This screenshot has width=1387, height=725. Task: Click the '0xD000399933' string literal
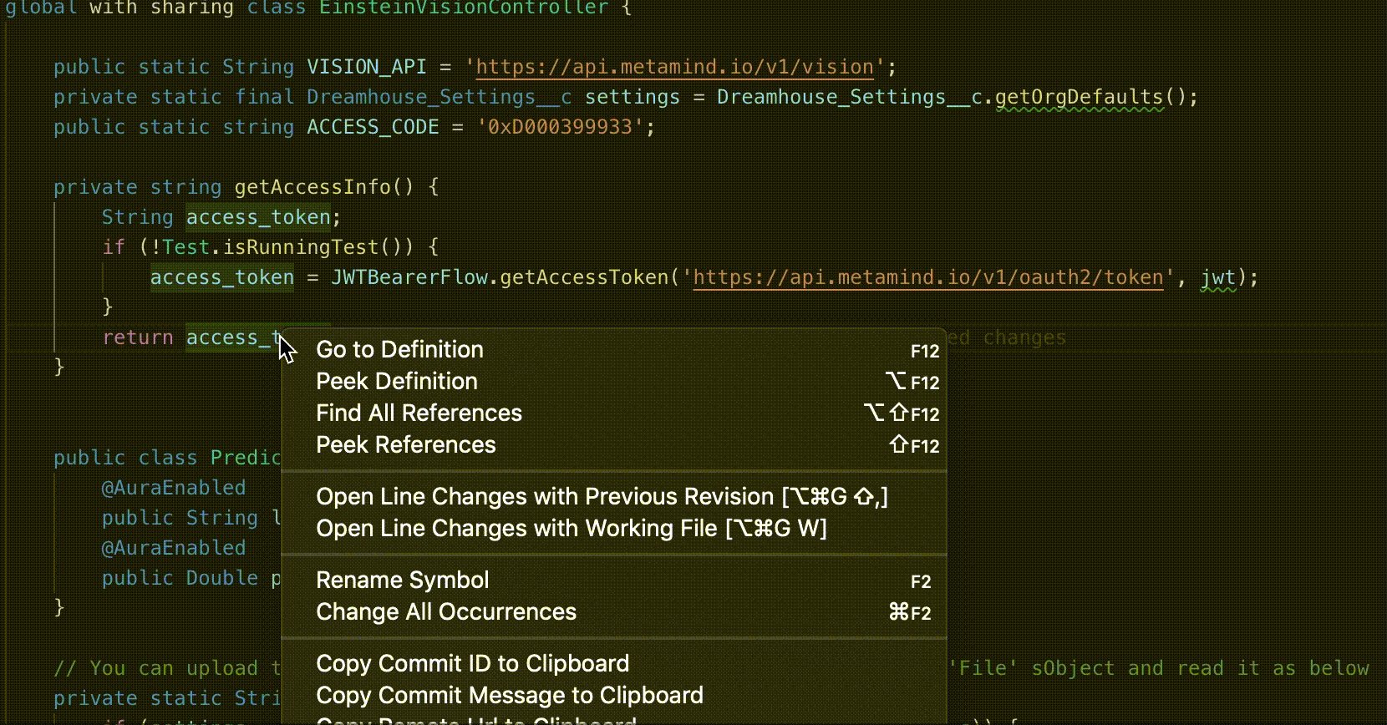pyautogui.click(x=560, y=127)
